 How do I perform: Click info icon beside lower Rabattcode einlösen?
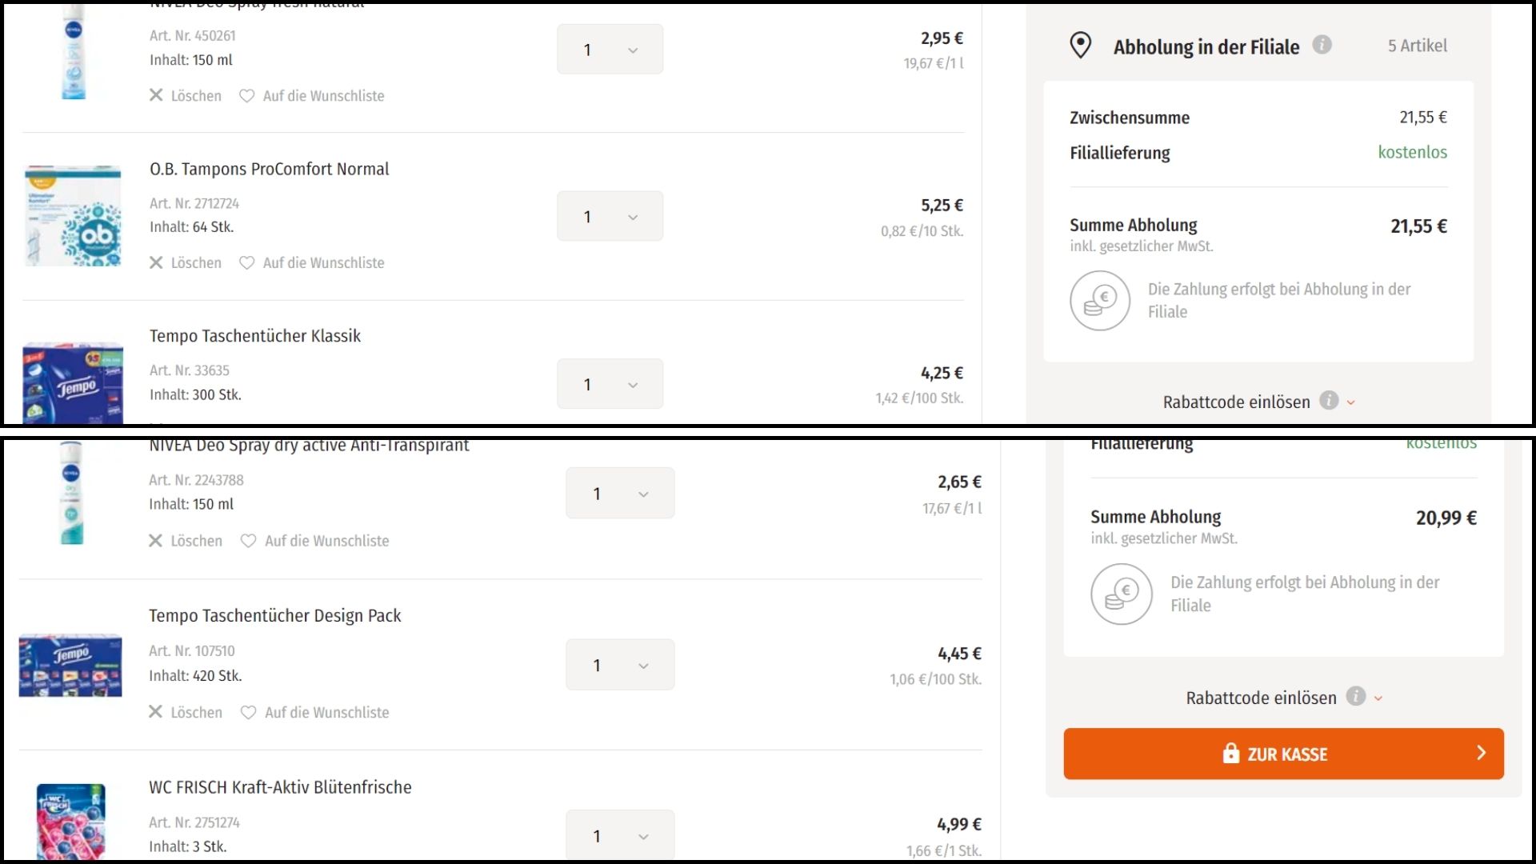click(x=1355, y=696)
